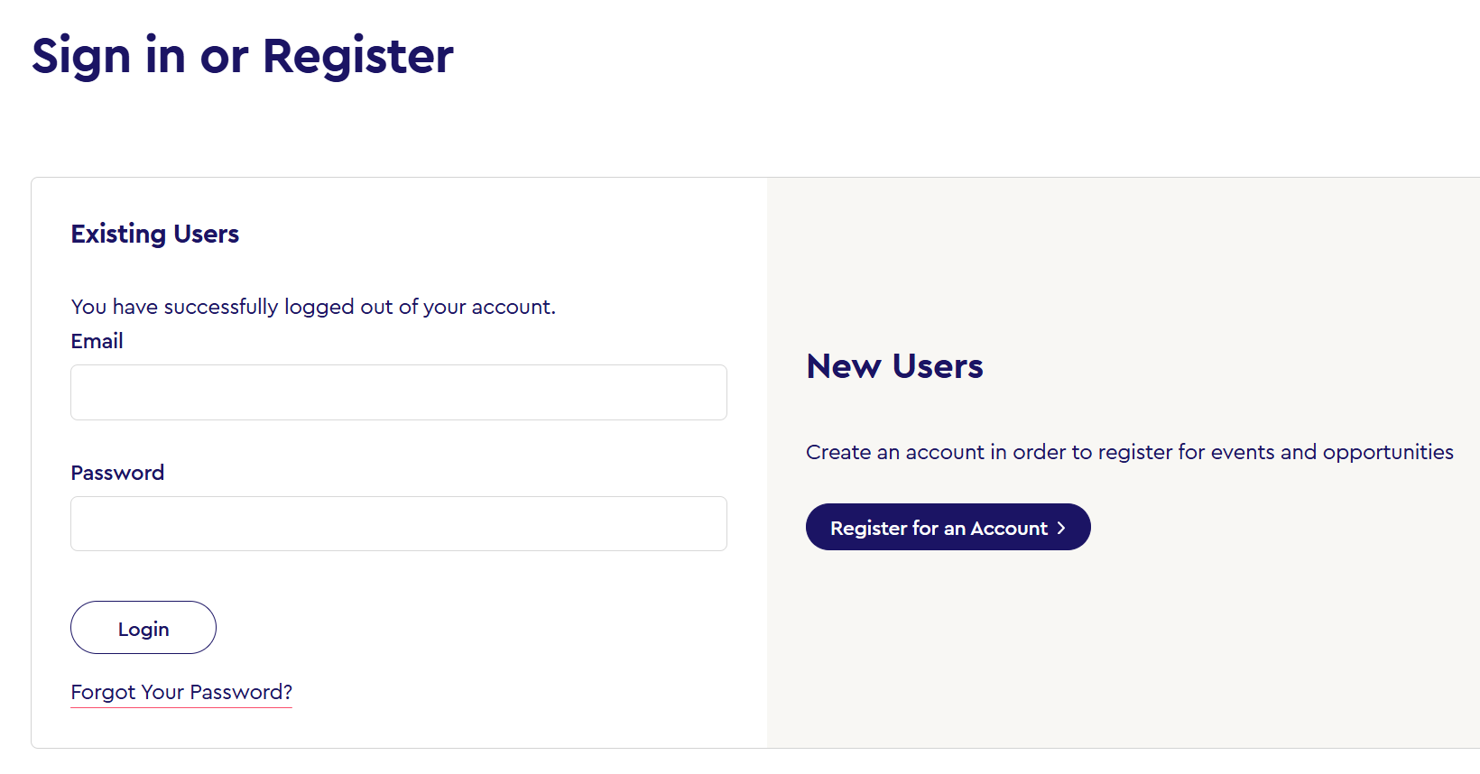
Task: Click the word opportunities in New Users text
Action: coord(1388,452)
